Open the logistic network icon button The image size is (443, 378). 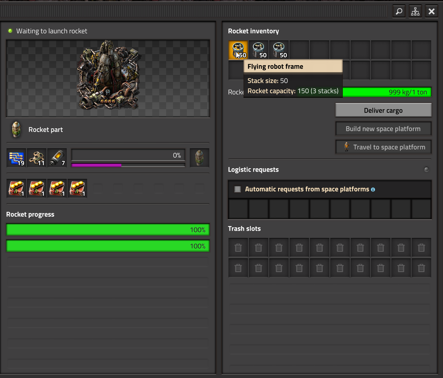[415, 11]
